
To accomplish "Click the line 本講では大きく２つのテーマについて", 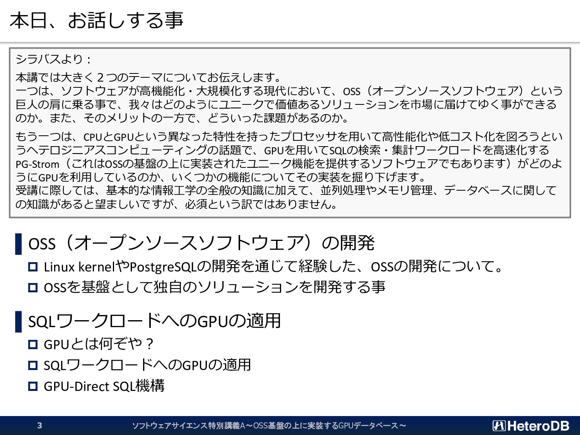I will point(148,77).
